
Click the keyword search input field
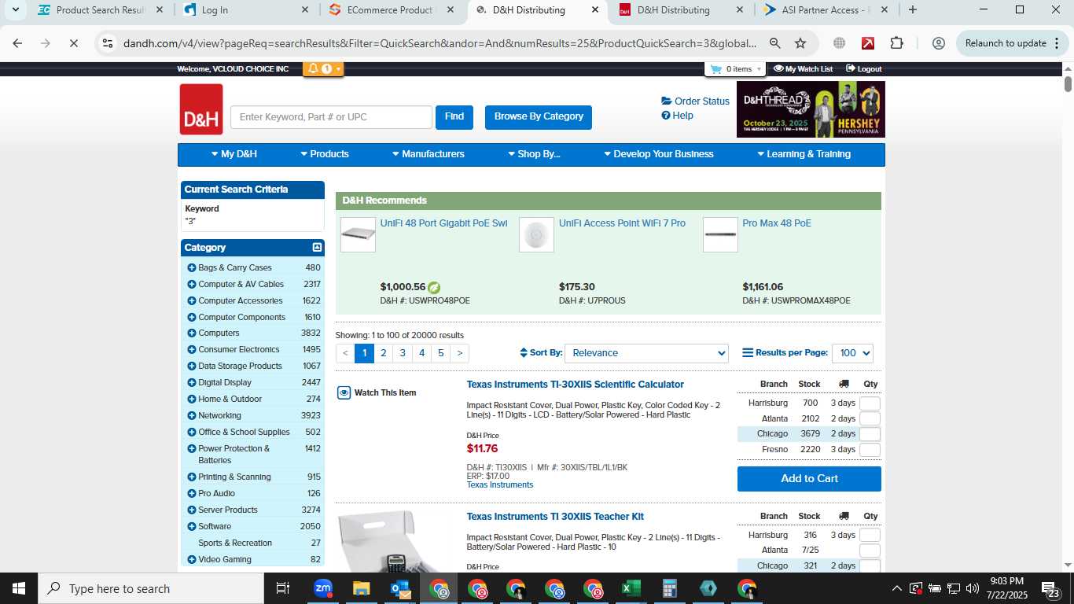pyautogui.click(x=331, y=117)
